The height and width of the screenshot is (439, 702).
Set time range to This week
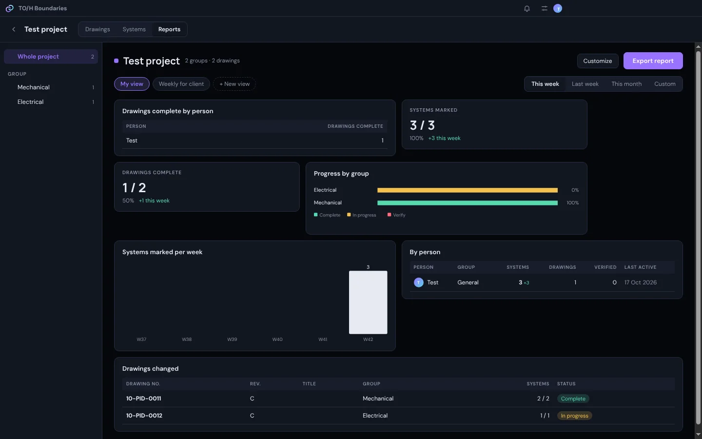[545, 84]
